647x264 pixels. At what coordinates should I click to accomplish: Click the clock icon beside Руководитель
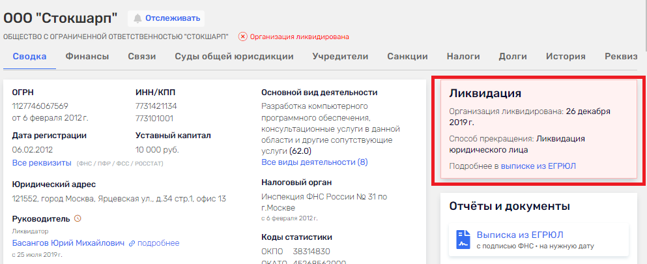click(x=78, y=218)
